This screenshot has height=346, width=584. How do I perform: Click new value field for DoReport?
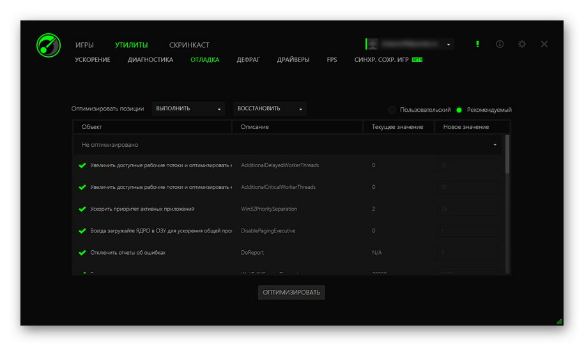click(x=467, y=253)
